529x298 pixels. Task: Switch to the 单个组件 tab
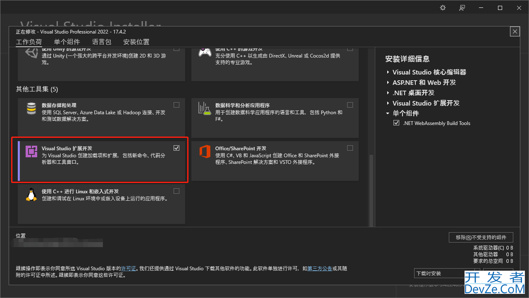pos(67,42)
